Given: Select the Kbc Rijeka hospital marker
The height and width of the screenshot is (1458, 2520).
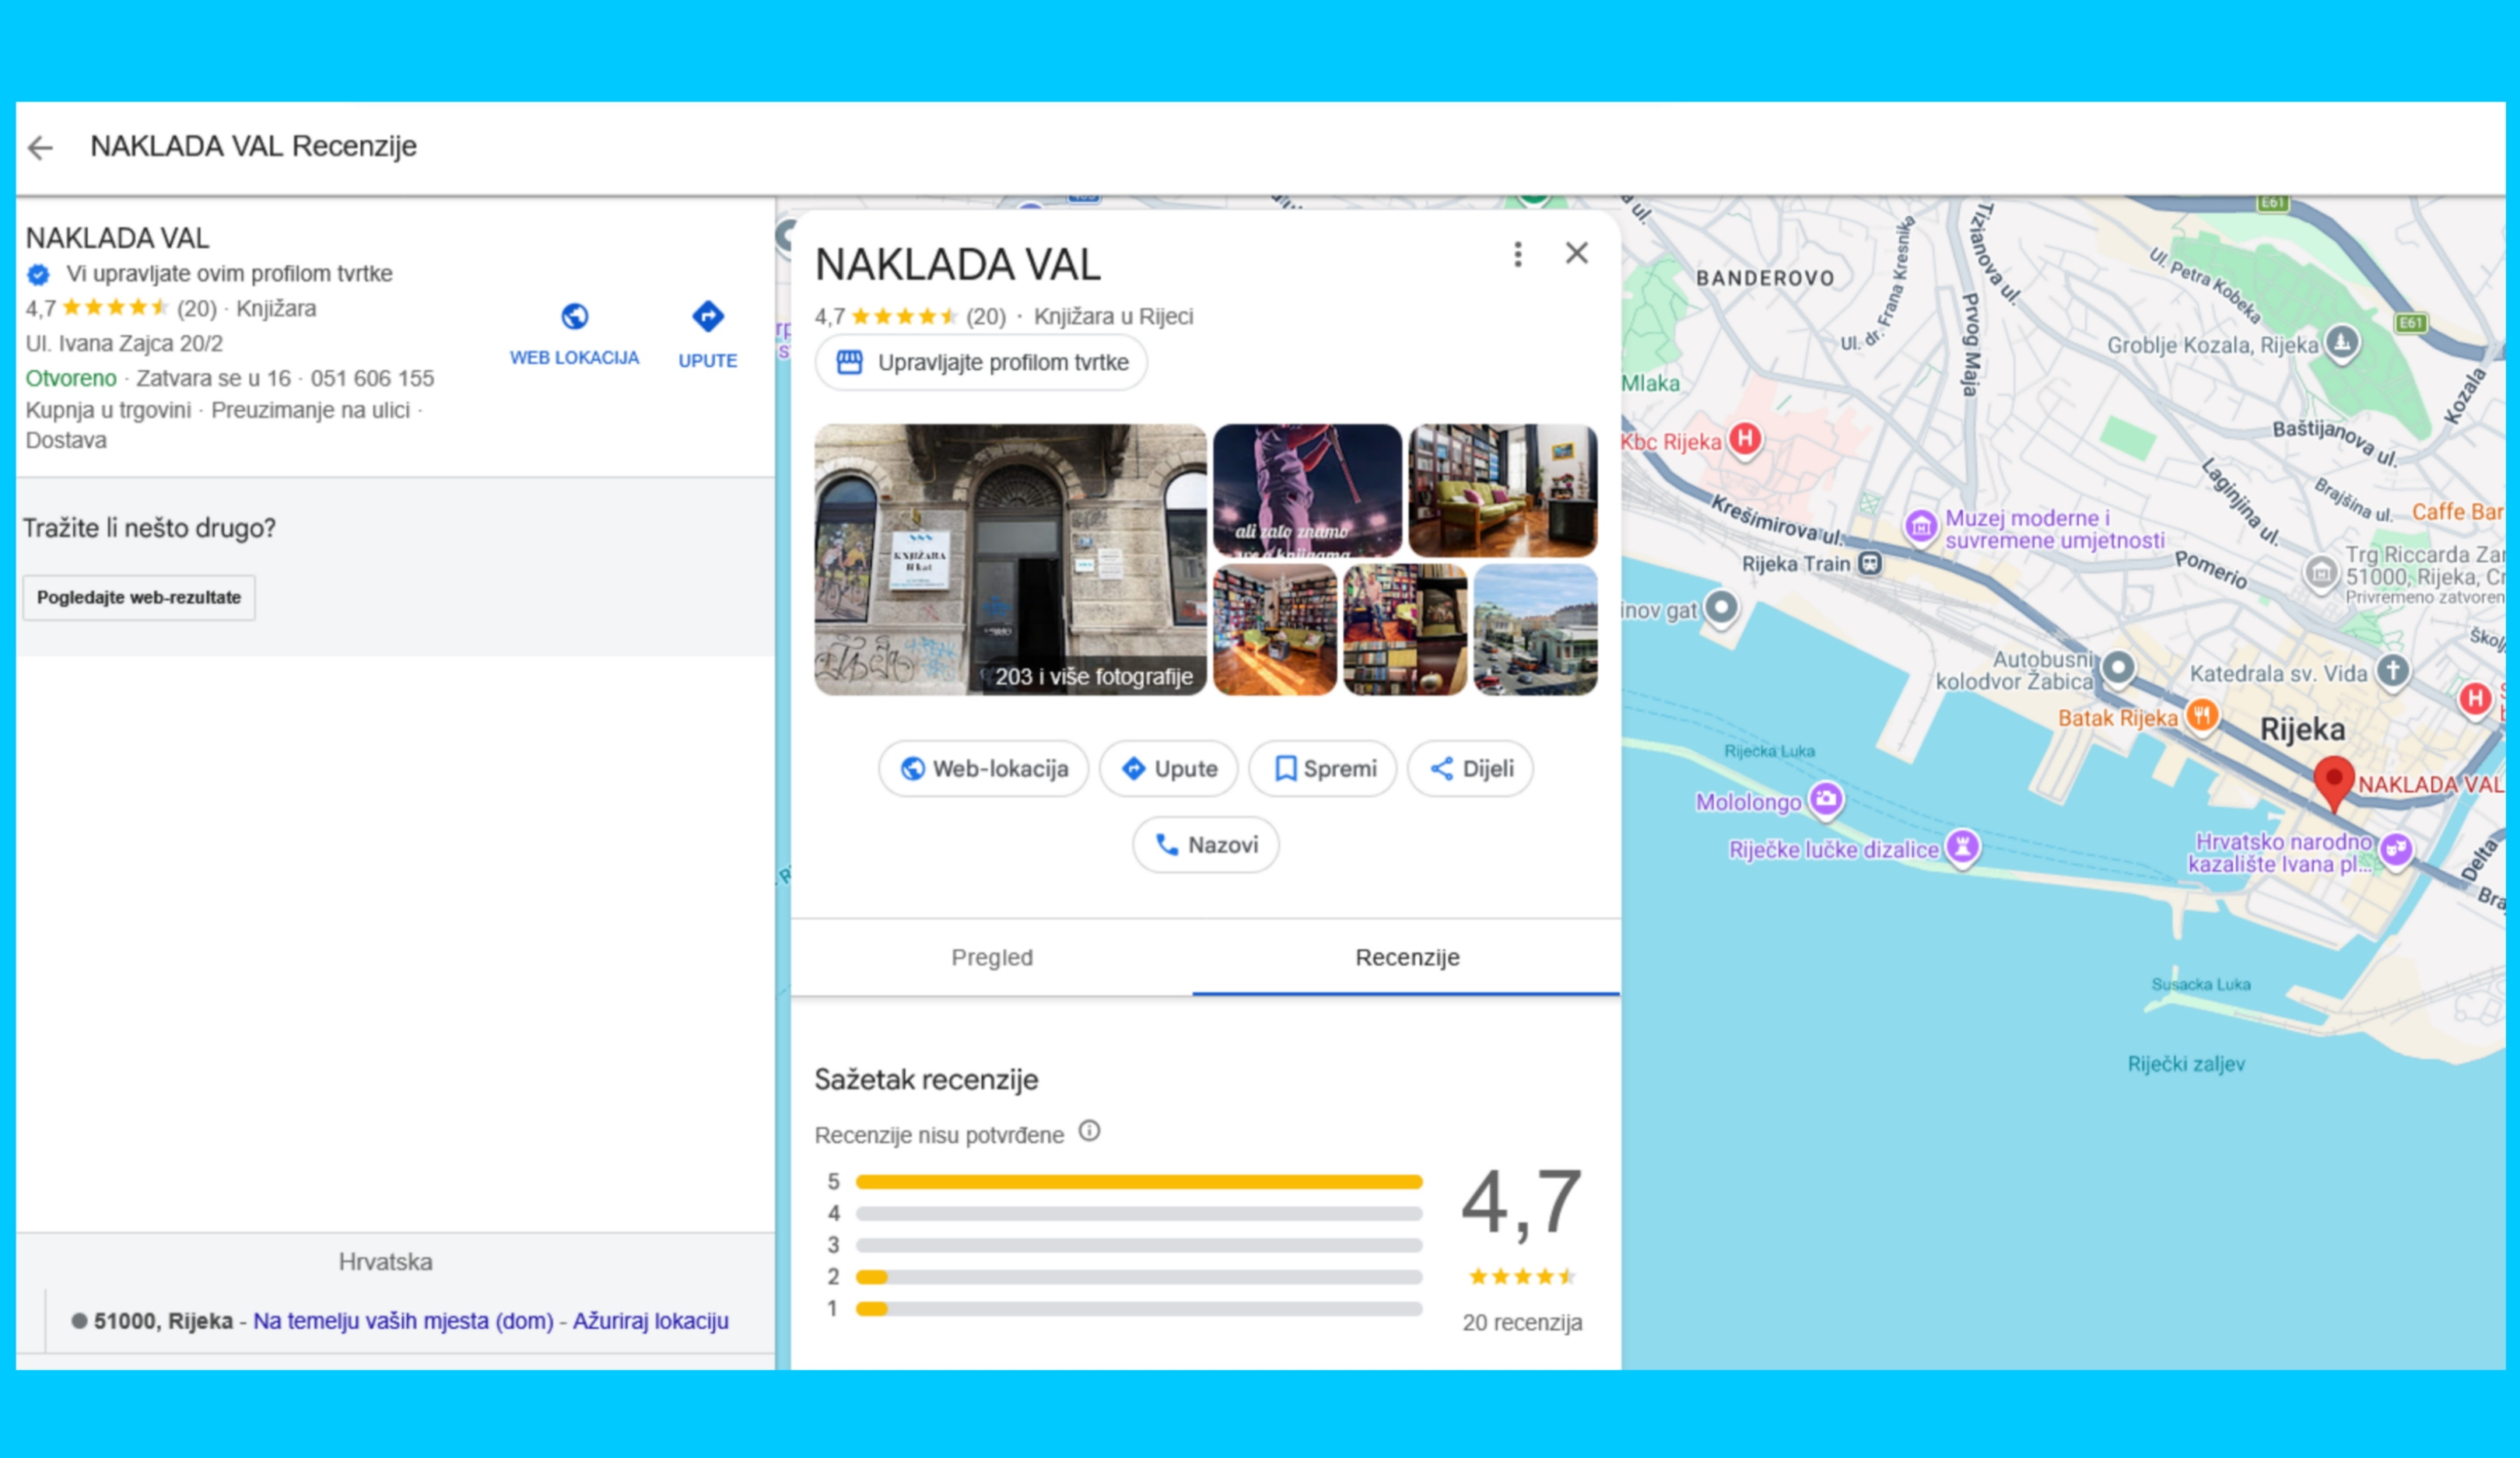Looking at the screenshot, I should click(x=1745, y=439).
